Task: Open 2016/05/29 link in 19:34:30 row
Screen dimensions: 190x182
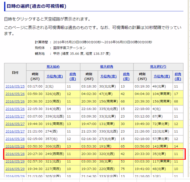Action: point(15,169)
